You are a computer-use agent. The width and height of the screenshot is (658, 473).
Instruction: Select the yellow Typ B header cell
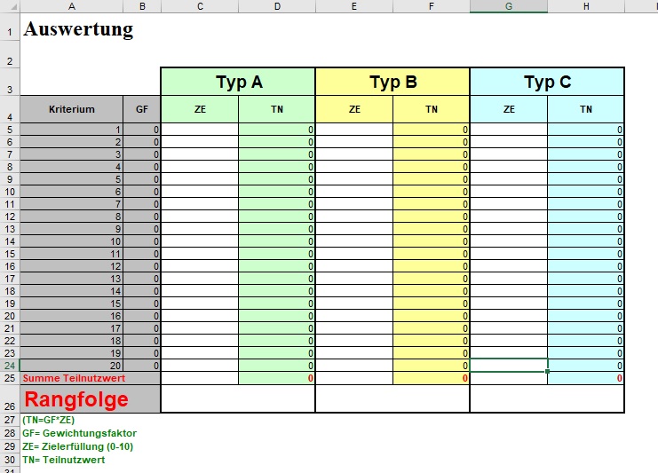tap(392, 82)
